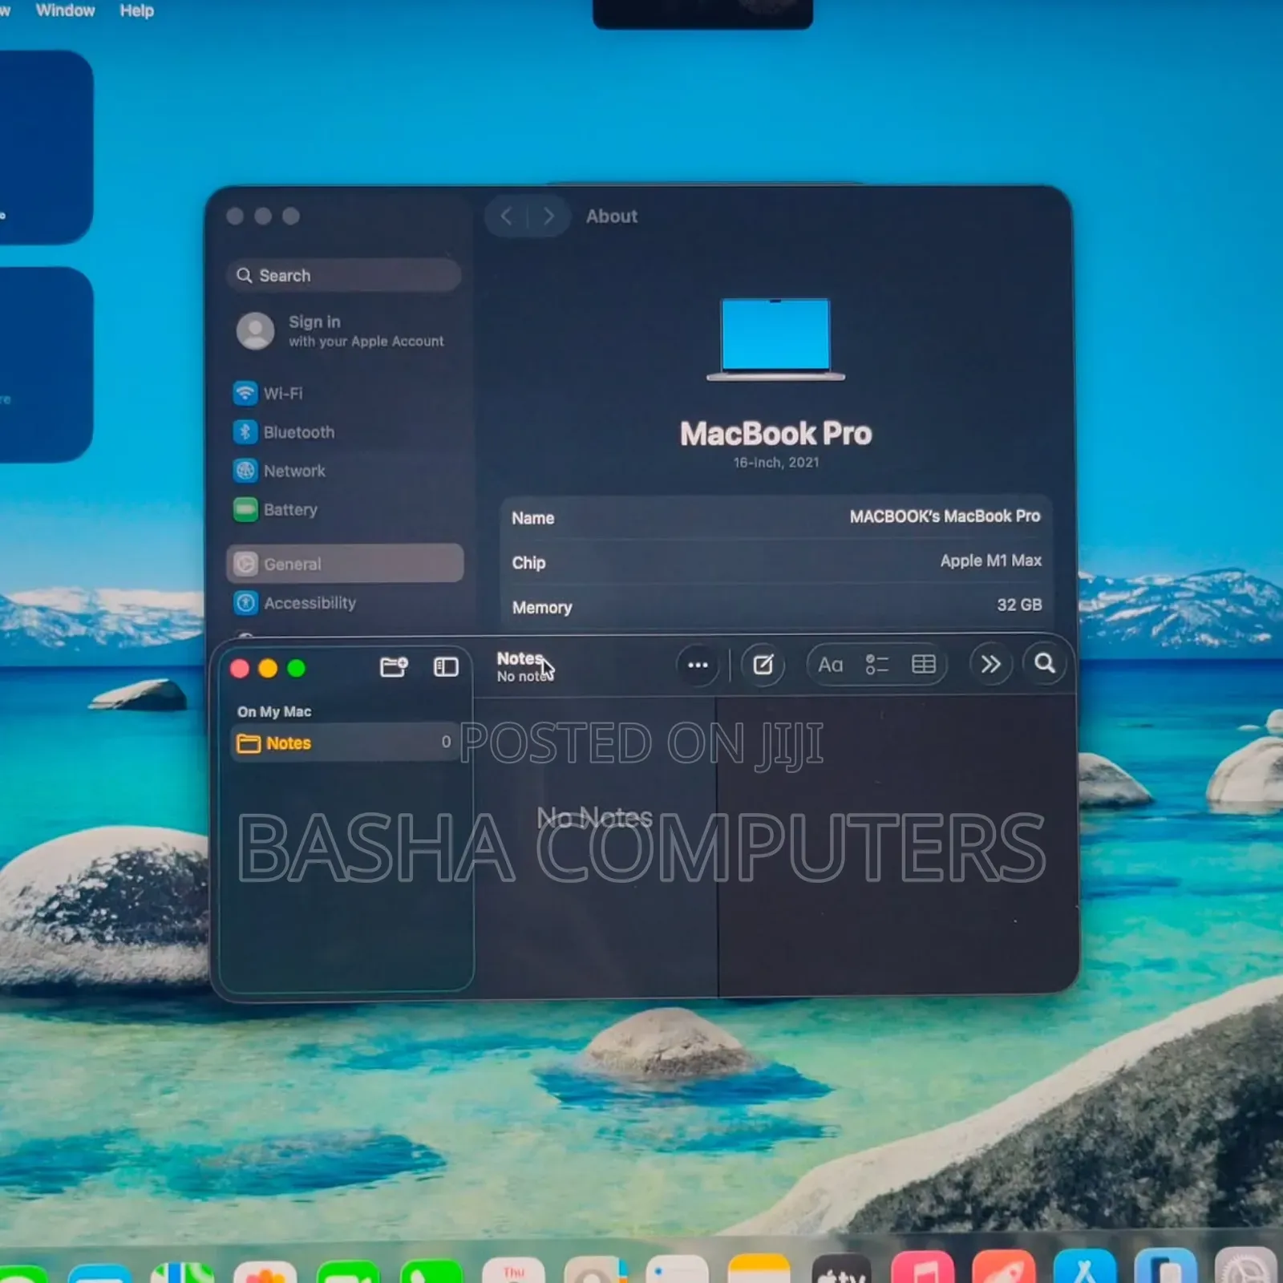This screenshot has height=1283, width=1283.
Task: Open Accessibility settings
Action: point(294,602)
